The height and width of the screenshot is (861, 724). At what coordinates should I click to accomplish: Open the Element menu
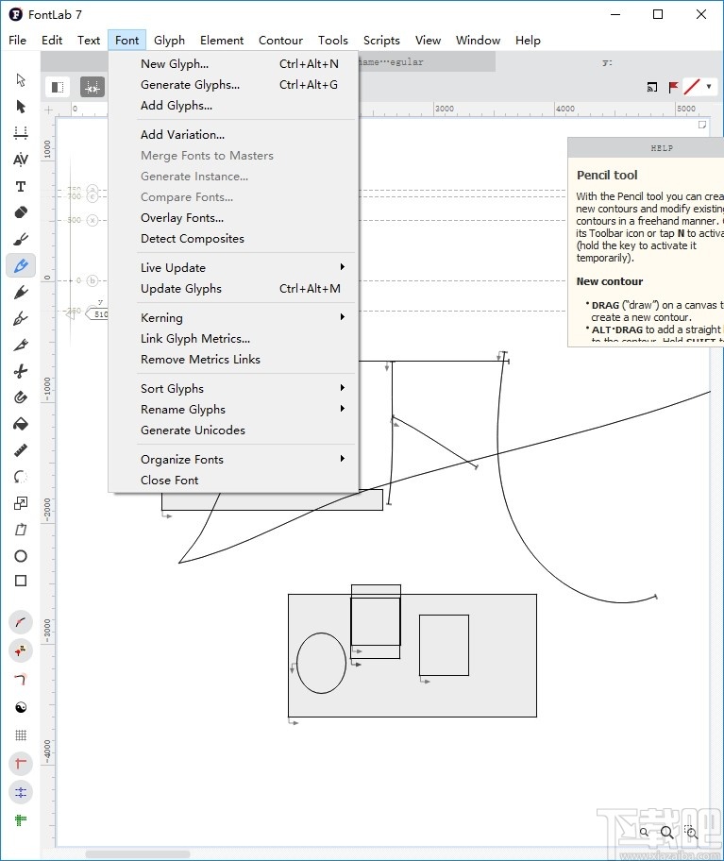point(222,40)
